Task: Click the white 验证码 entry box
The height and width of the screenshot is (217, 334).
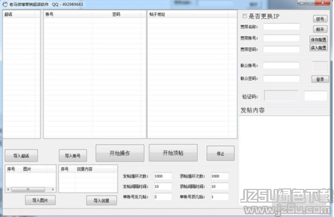Action: (x=316, y=96)
